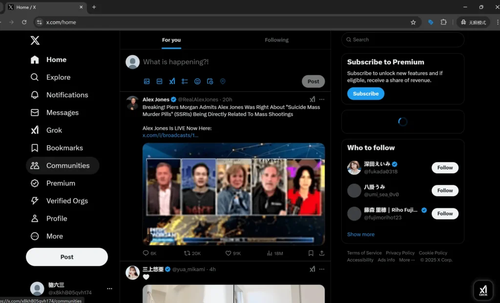Reply to the Alex Jones post
Viewport: 500px width, 303px height.
[x=149, y=253]
